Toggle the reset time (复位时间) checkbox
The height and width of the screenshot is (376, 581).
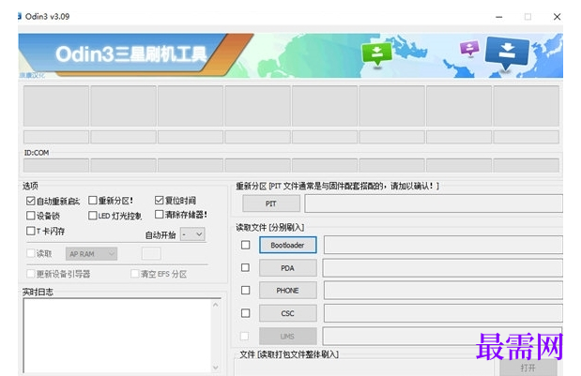coord(159,201)
